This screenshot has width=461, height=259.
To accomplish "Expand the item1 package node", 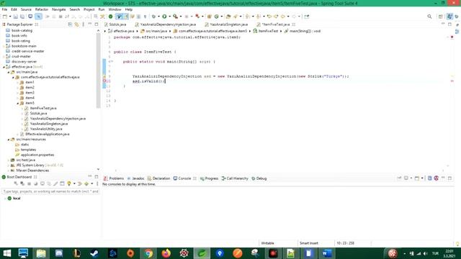I will click(17, 83).
